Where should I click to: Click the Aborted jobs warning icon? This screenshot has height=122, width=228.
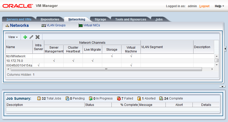coord(139,98)
